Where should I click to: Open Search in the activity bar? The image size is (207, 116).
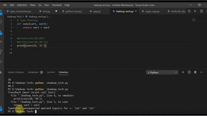[x=1, y=22]
